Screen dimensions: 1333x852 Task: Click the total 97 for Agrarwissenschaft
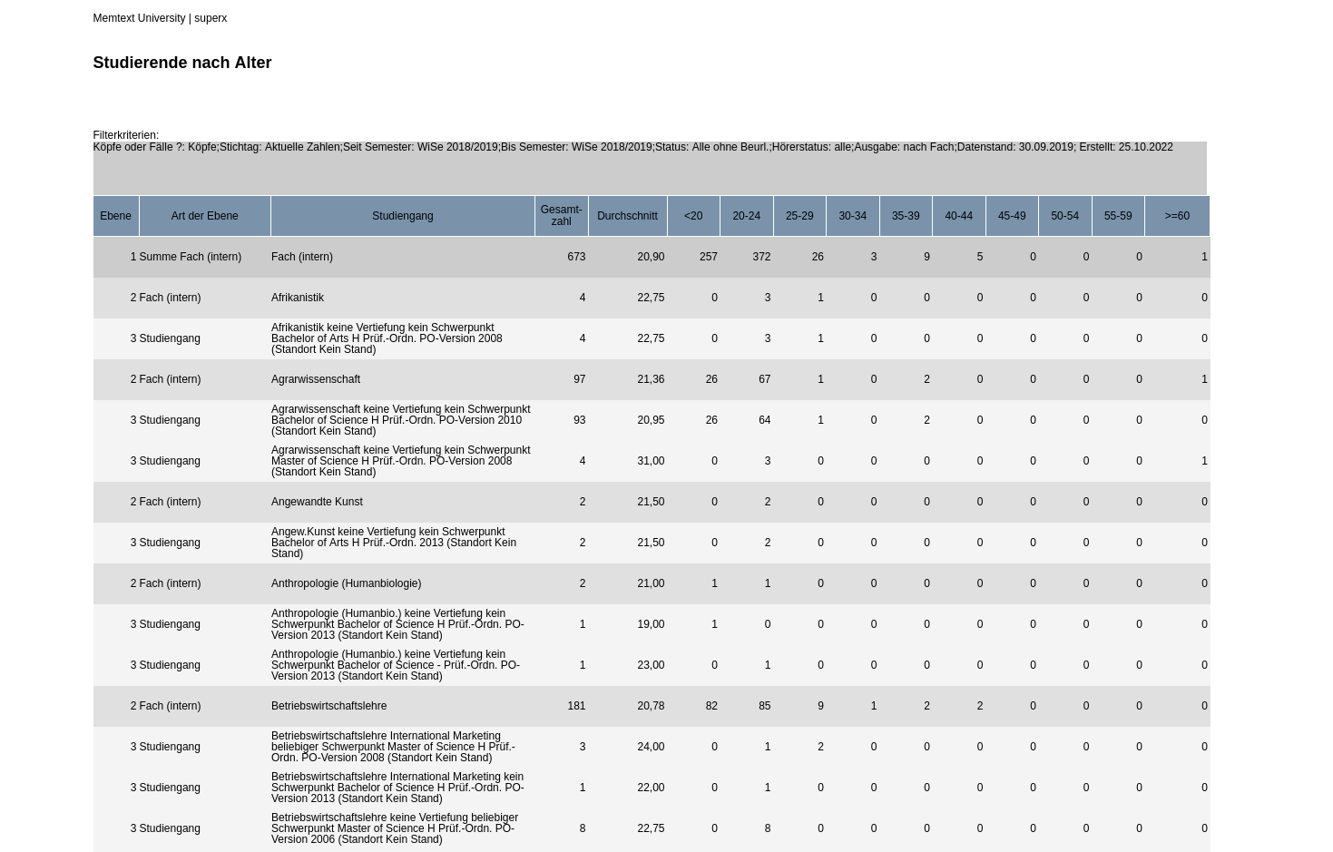click(x=579, y=379)
